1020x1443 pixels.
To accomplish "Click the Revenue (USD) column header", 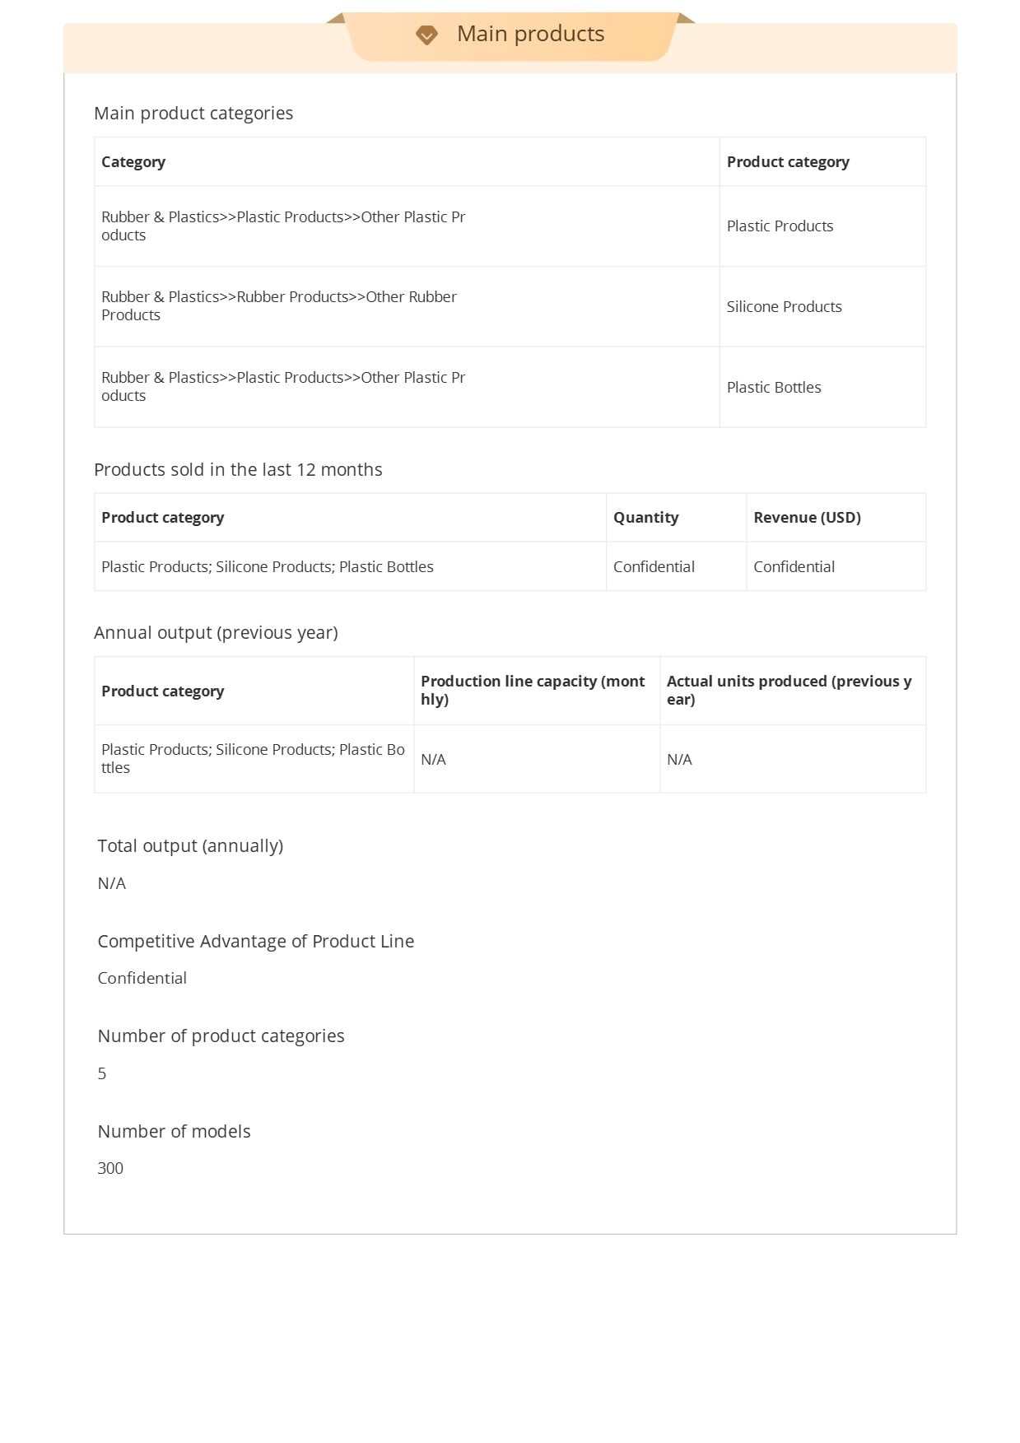I will [807, 517].
